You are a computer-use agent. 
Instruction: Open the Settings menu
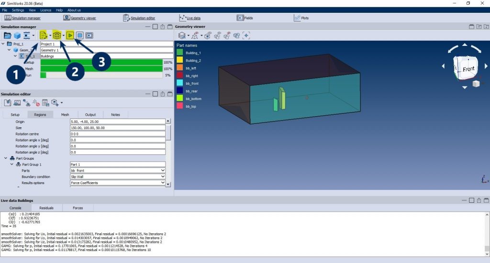click(x=18, y=10)
